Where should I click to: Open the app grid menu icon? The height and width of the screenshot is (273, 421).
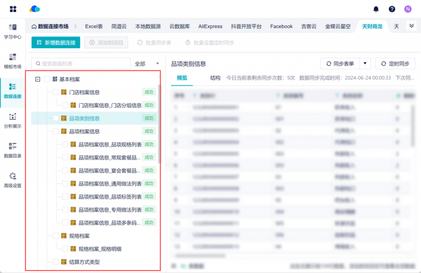(x=13, y=9)
